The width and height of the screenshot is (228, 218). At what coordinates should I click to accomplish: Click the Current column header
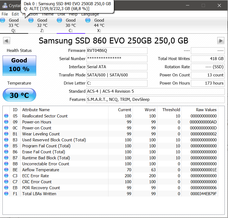click(x=125, y=110)
